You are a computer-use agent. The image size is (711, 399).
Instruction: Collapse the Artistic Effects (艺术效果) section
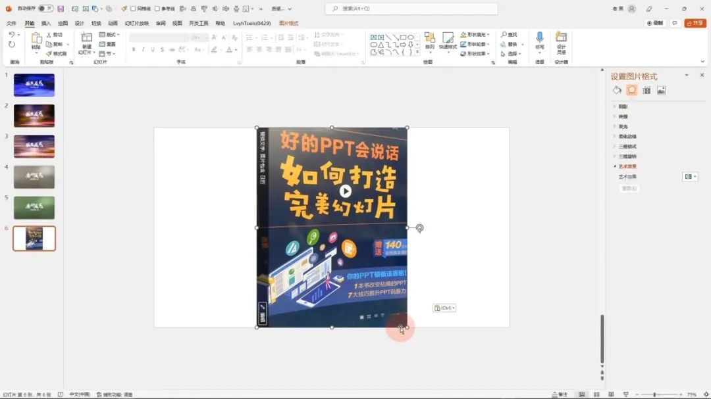[x=627, y=166]
